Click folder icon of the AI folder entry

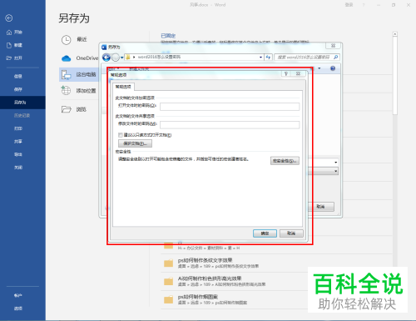point(168,281)
